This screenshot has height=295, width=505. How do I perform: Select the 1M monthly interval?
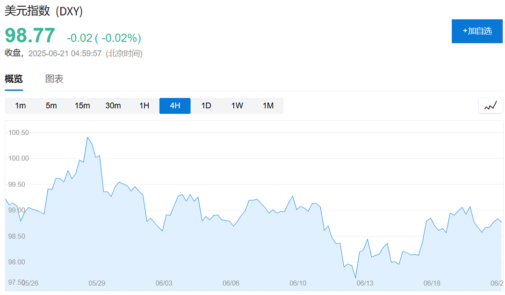[x=268, y=106]
